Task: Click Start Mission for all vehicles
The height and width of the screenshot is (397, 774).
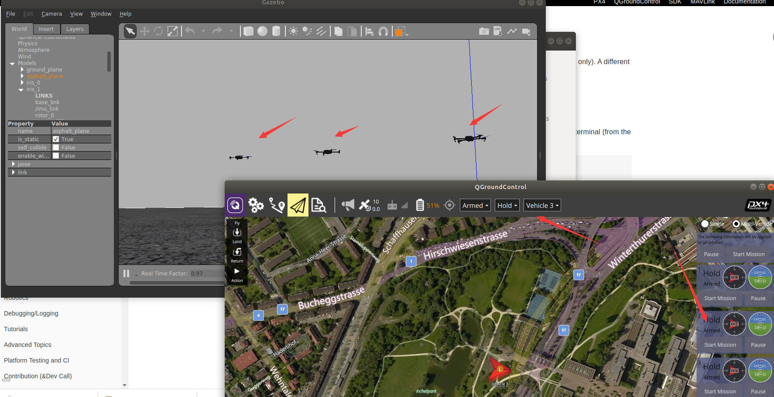Action: point(749,254)
